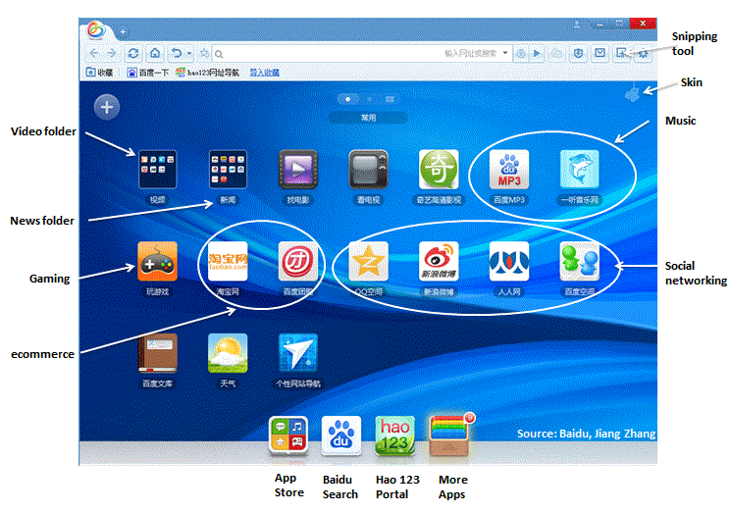Click the undo closed tab button
Image resolution: width=731 pixels, height=513 pixels.
[177, 53]
